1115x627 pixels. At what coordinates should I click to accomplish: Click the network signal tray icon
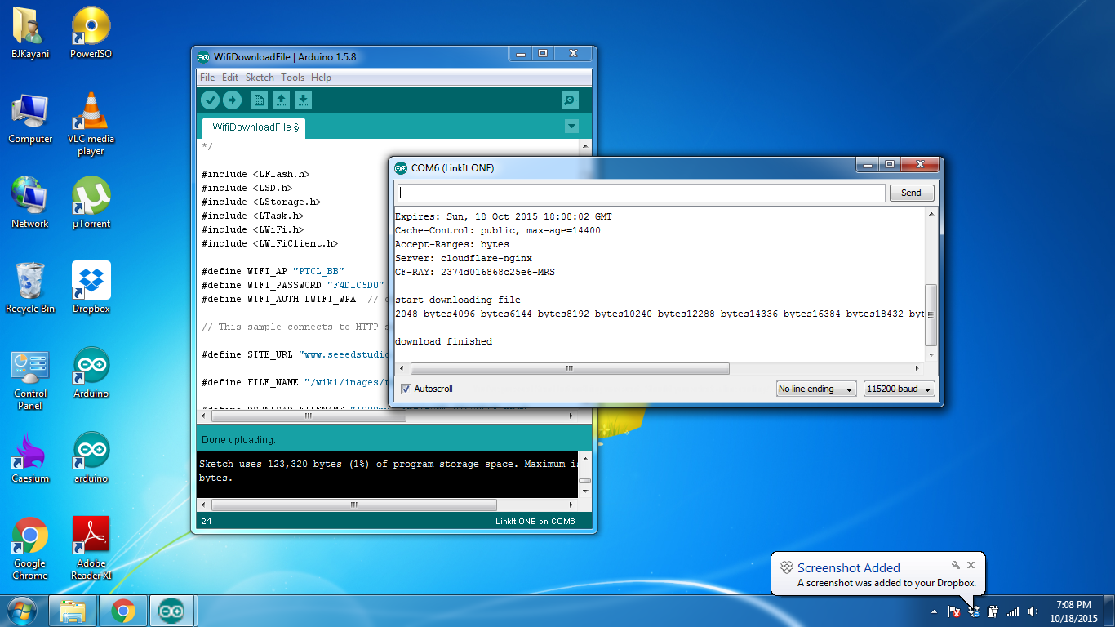[1013, 611]
